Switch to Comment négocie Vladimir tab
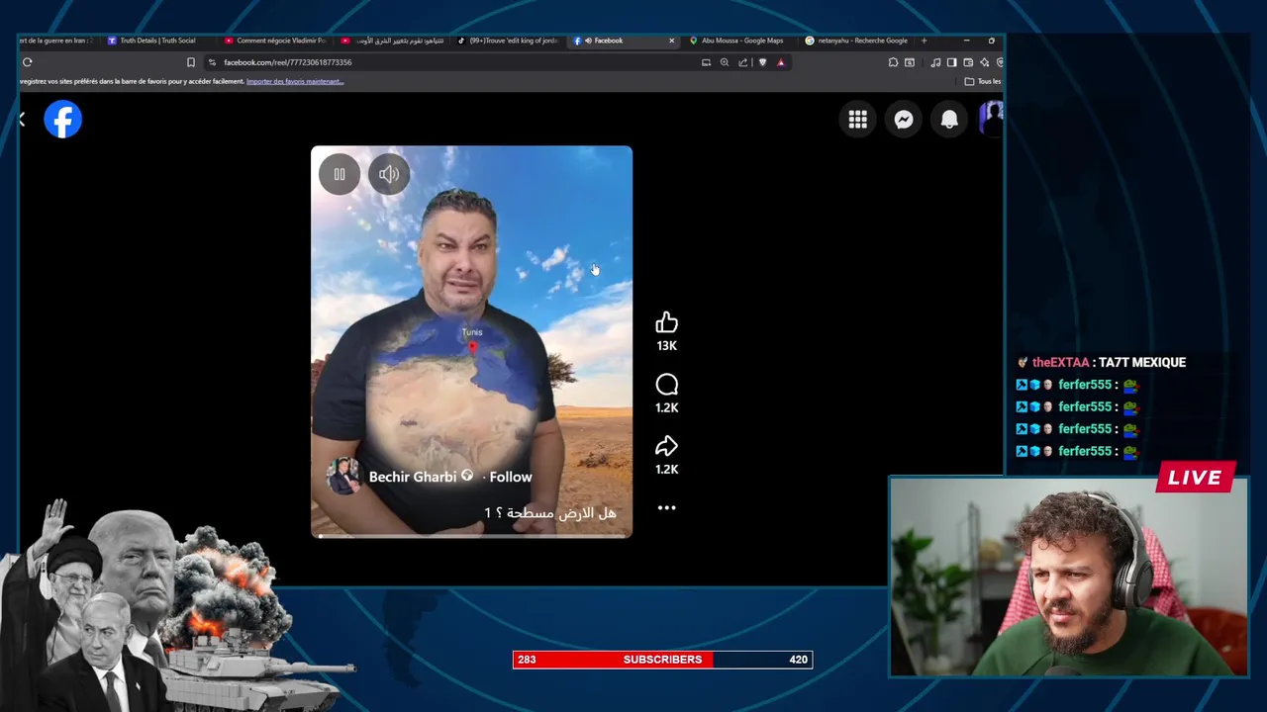Image resolution: width=1267 pixels, height=712 pixels. (x=280, y=41)
